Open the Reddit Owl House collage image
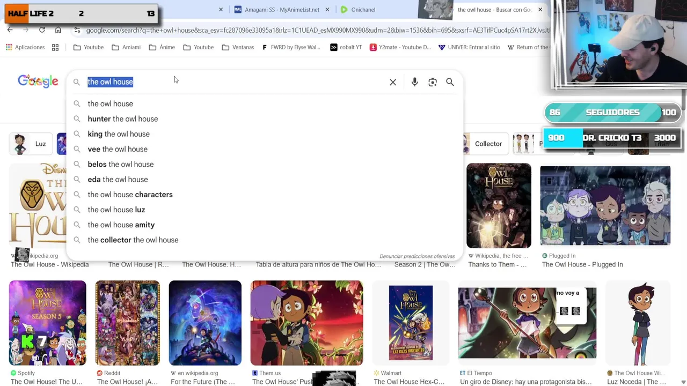 [127, 323]
